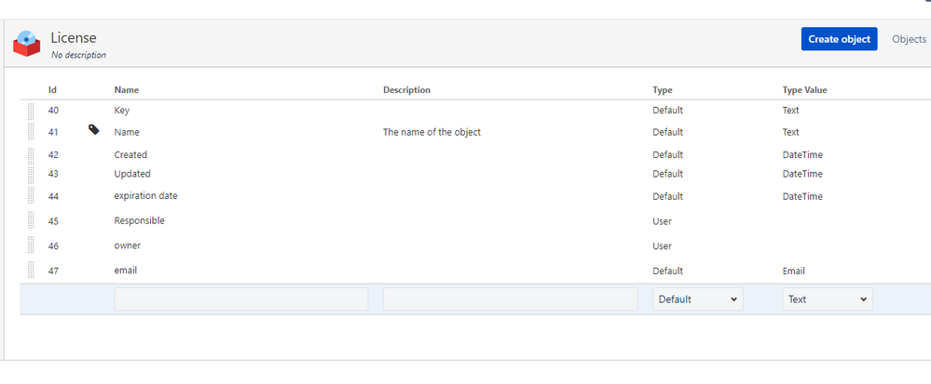
Task: Click drag handle beside Created attribute
Action: (31, 154)
